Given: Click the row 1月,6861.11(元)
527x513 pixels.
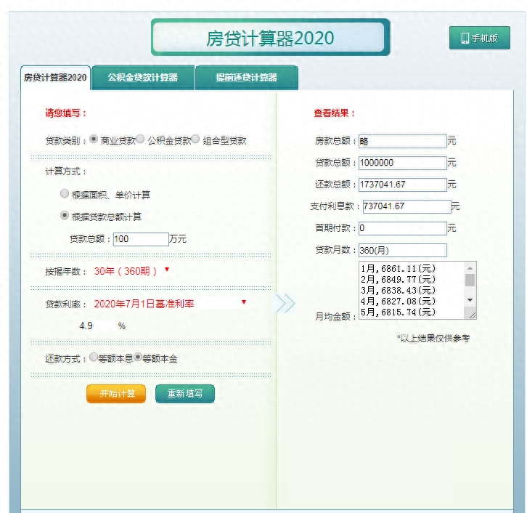Looking at the screenshot, I should coord(399,269).
